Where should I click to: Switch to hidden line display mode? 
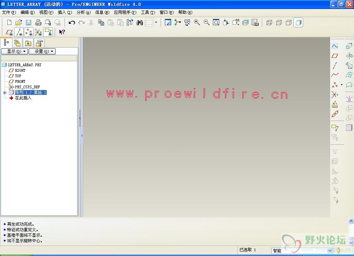tap(279, 22)
